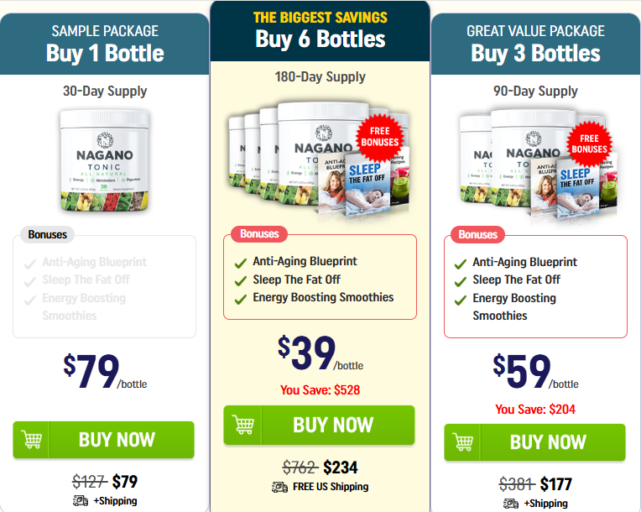Click red FREE BONUSES badge on 3-bottle image

589,144
